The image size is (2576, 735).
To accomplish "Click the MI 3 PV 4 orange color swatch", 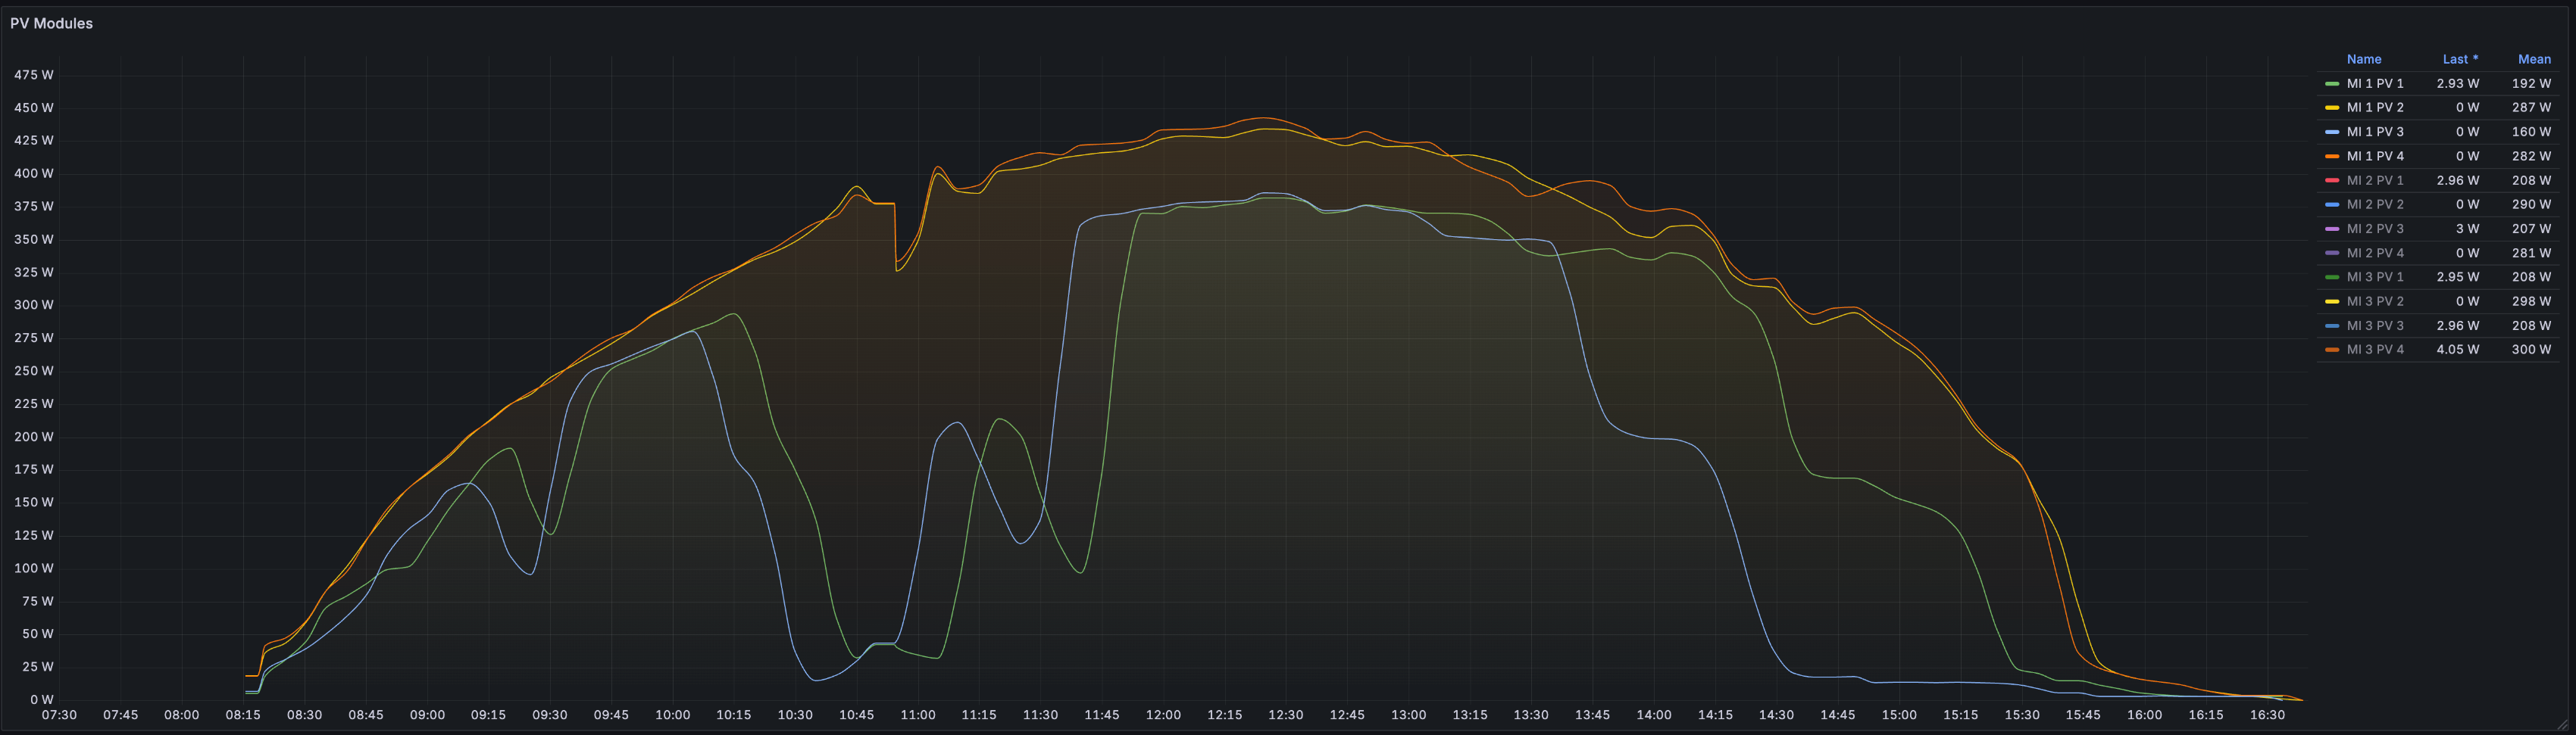I will click(x=2332, y=350).
